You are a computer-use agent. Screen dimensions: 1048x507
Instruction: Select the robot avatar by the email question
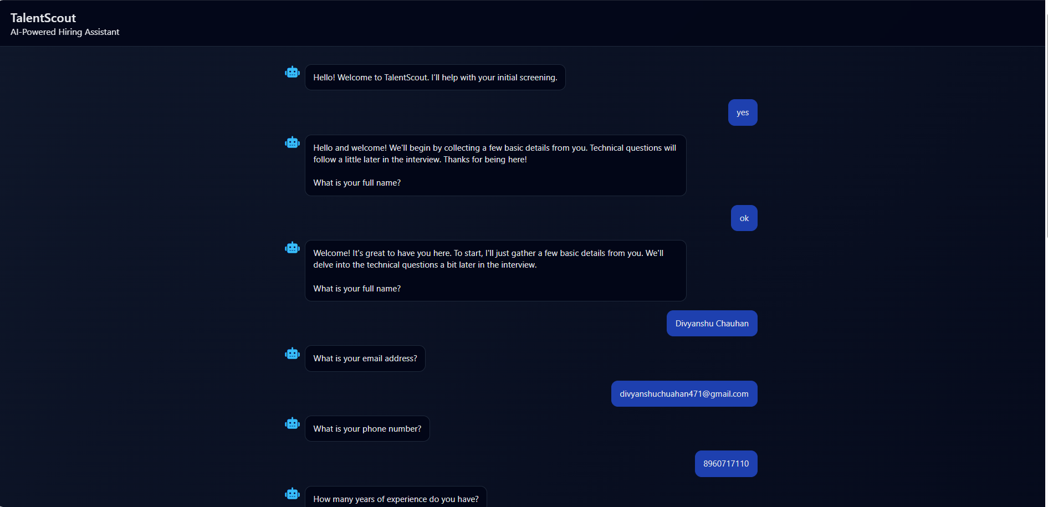tap(292, 353)
